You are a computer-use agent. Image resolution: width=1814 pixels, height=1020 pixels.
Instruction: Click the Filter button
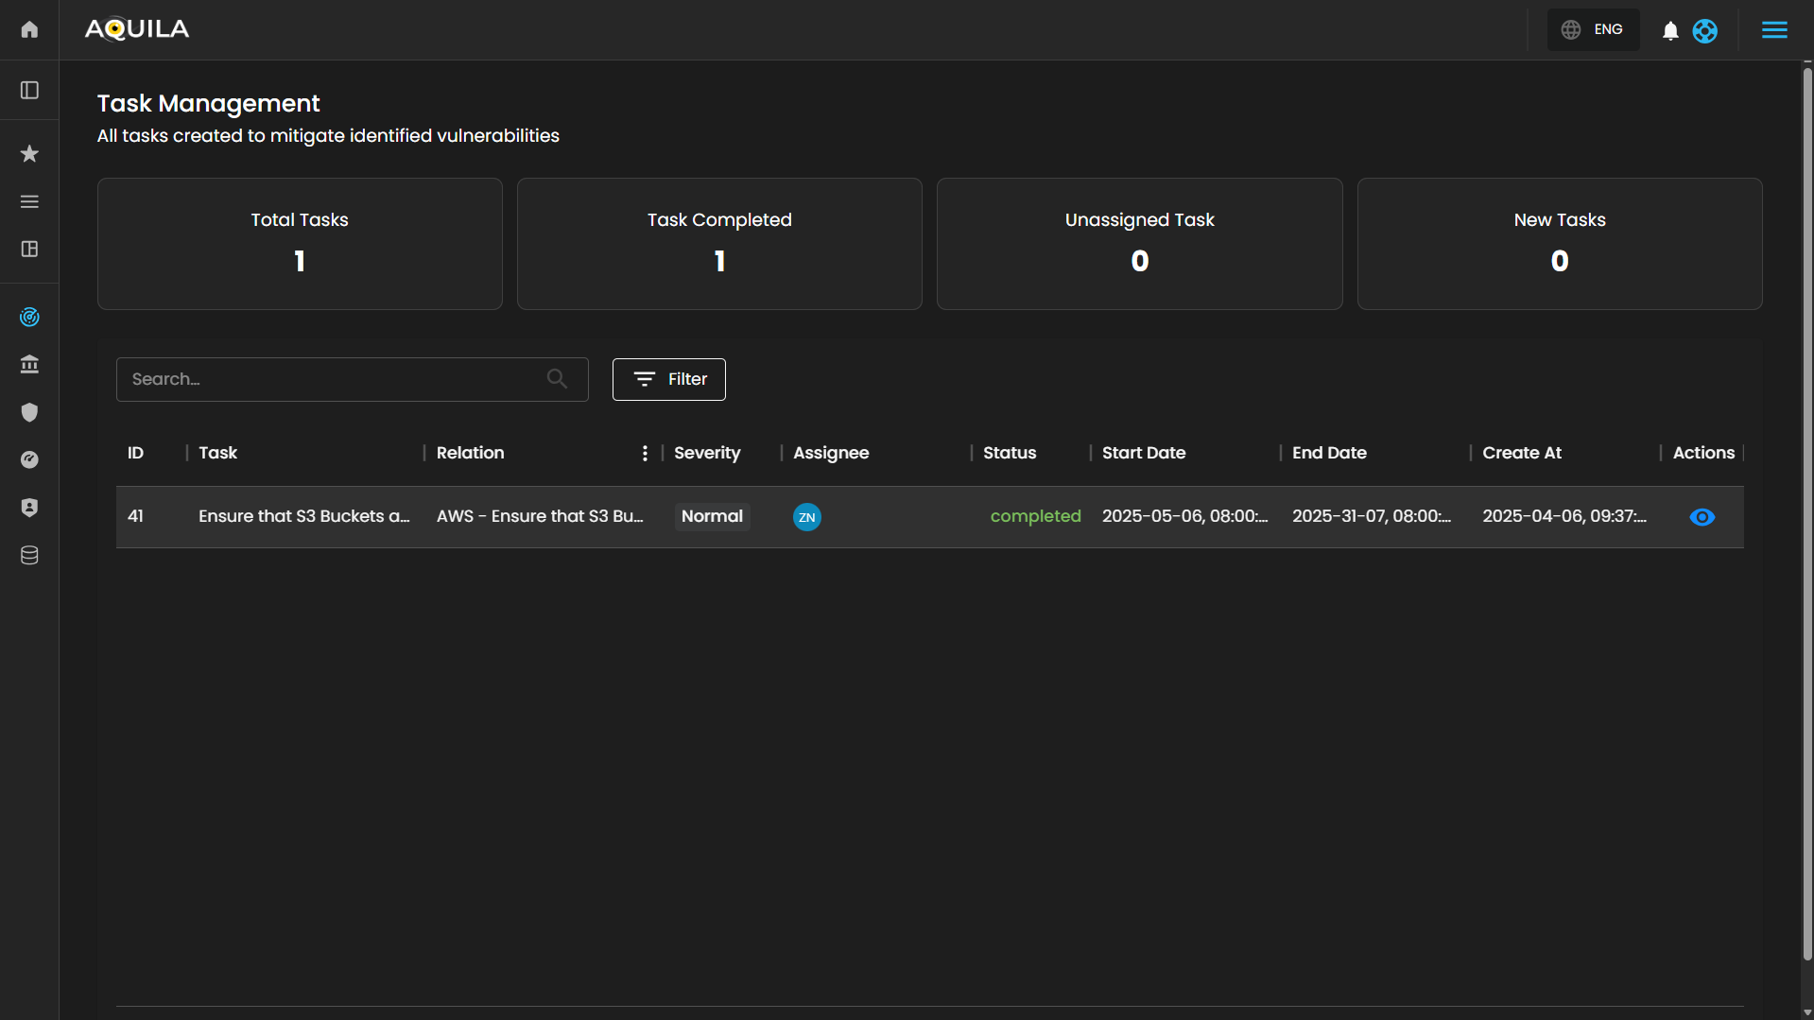(x=668, y=379)
